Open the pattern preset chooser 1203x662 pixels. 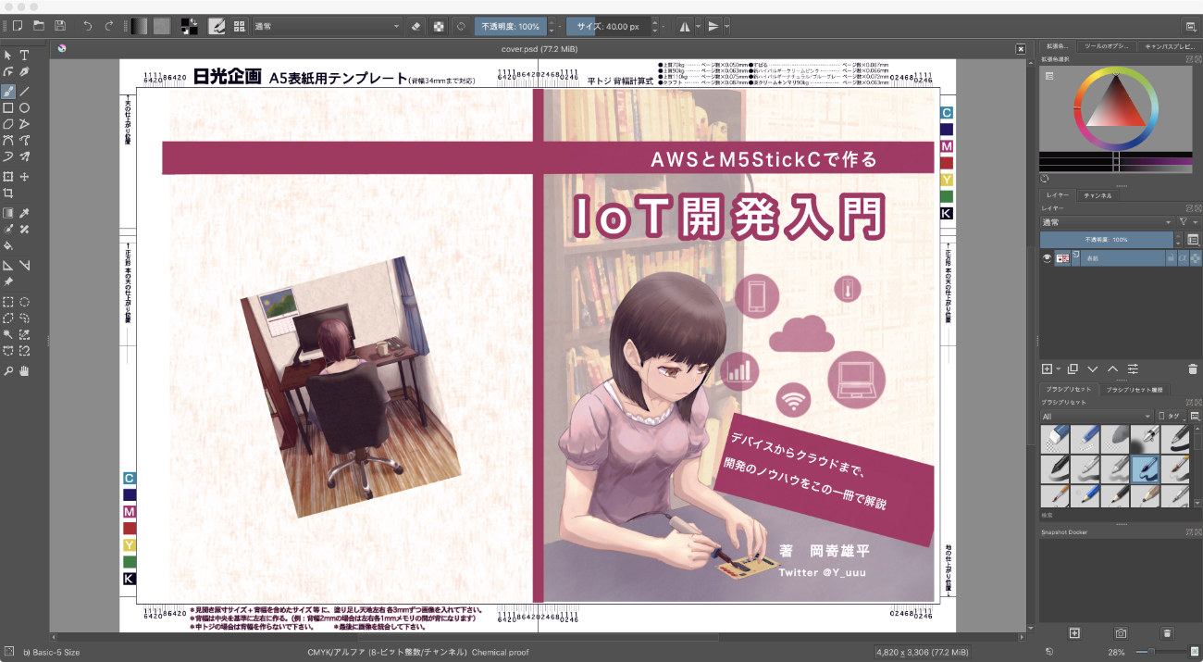point(162,26)
